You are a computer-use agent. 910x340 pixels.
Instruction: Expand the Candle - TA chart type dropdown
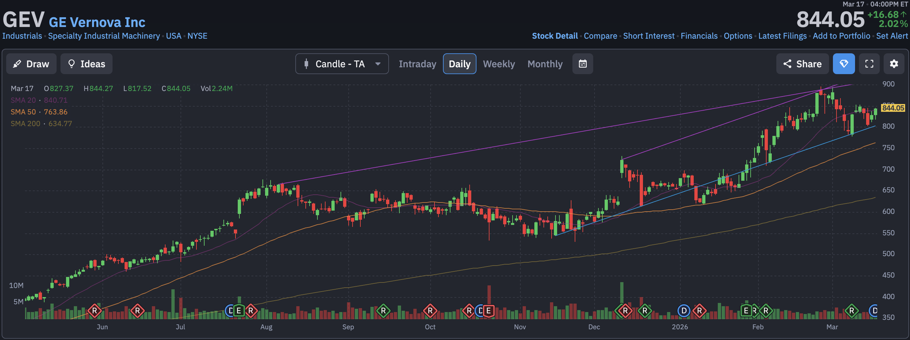342,64
